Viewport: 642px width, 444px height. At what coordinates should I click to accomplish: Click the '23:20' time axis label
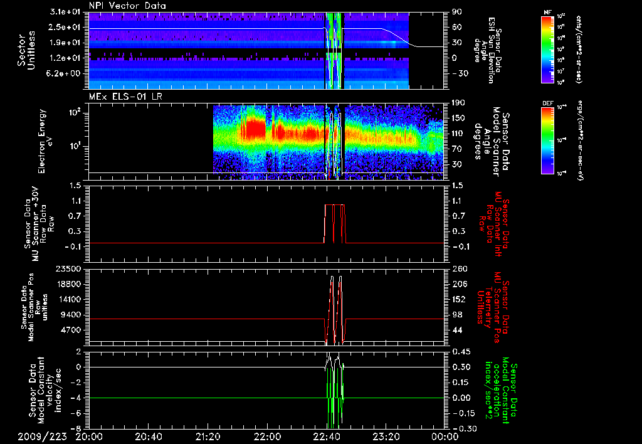coord(386,436)
